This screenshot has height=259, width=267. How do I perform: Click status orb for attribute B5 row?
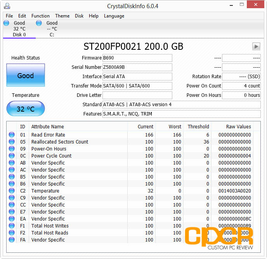12,177
